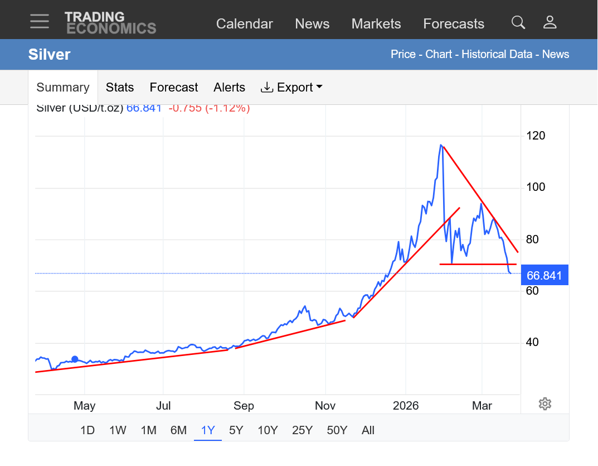Image resolution: width=598 pixels, height=466 pixels.
Task: Click the 66.841 current price label
Action: point(544,275)
